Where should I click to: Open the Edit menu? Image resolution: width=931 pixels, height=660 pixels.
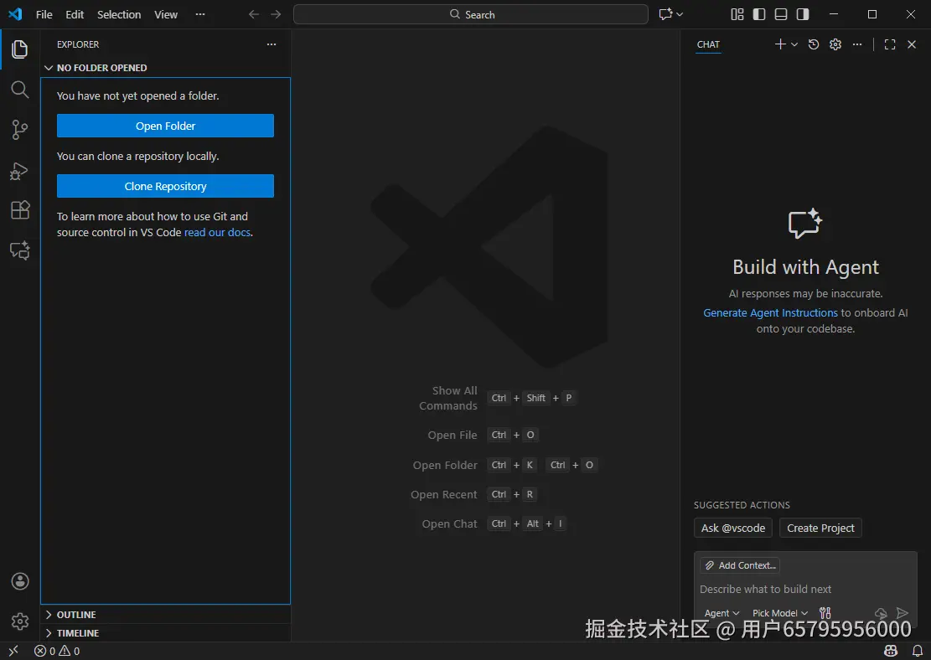(75, 14)
